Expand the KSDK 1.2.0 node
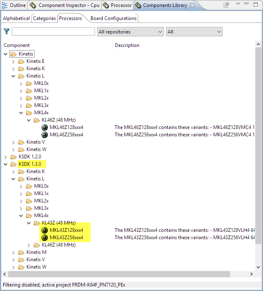 point(6,157)
